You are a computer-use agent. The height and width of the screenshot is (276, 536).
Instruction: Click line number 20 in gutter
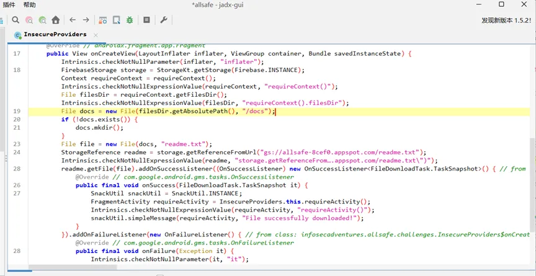[x=17, y=119]
